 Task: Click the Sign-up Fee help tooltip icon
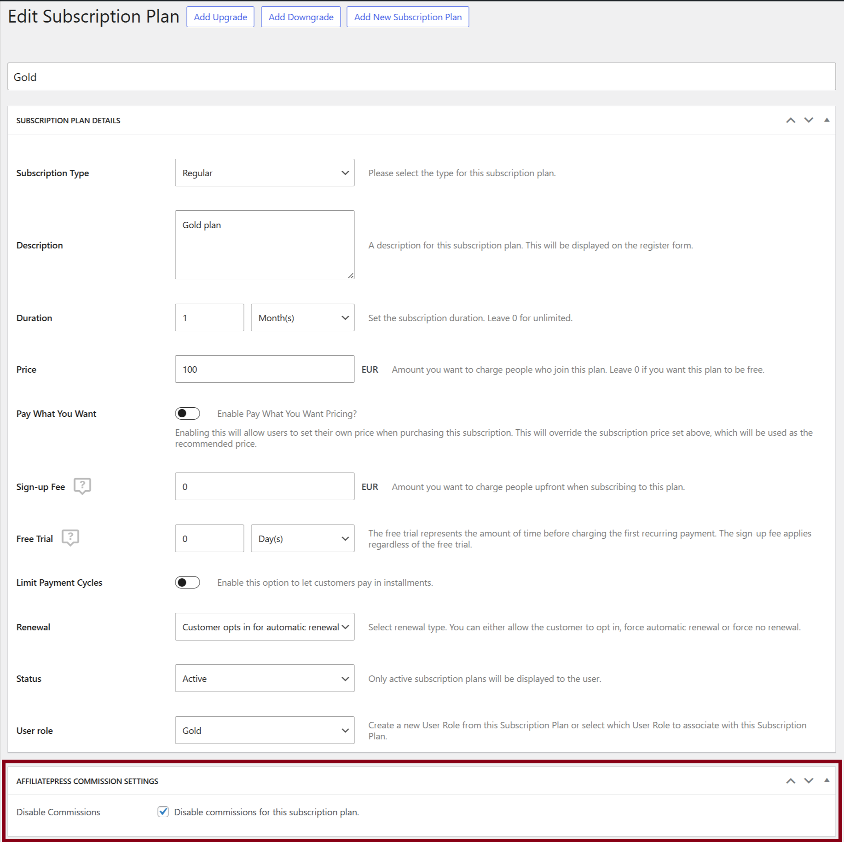coord(82,486)
